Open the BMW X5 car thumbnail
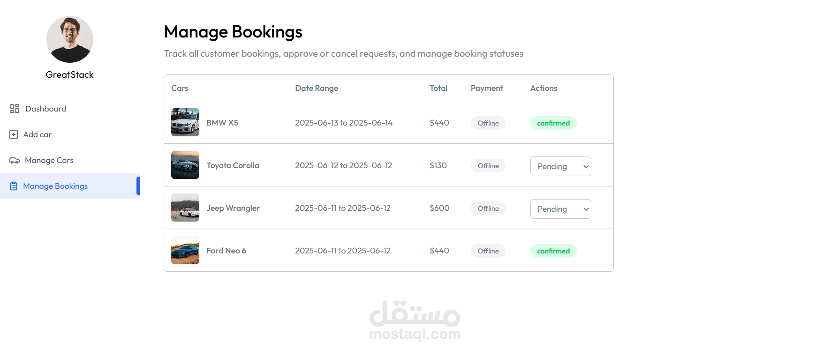 [185, 122]
